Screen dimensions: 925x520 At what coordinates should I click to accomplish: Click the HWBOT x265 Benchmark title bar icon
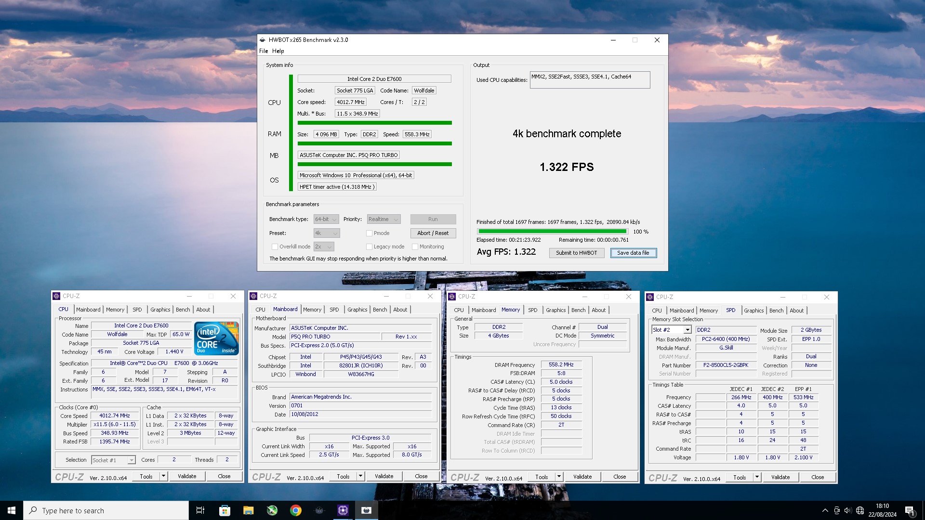[263, 40]
